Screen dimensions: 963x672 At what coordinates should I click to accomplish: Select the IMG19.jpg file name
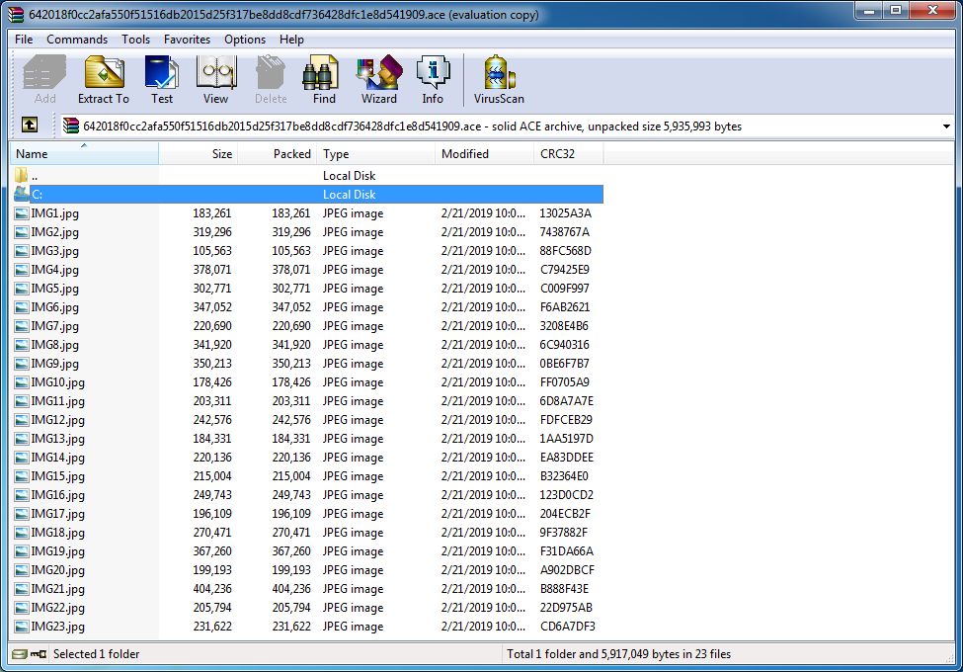pyautogui.click(x=57, y=551)
